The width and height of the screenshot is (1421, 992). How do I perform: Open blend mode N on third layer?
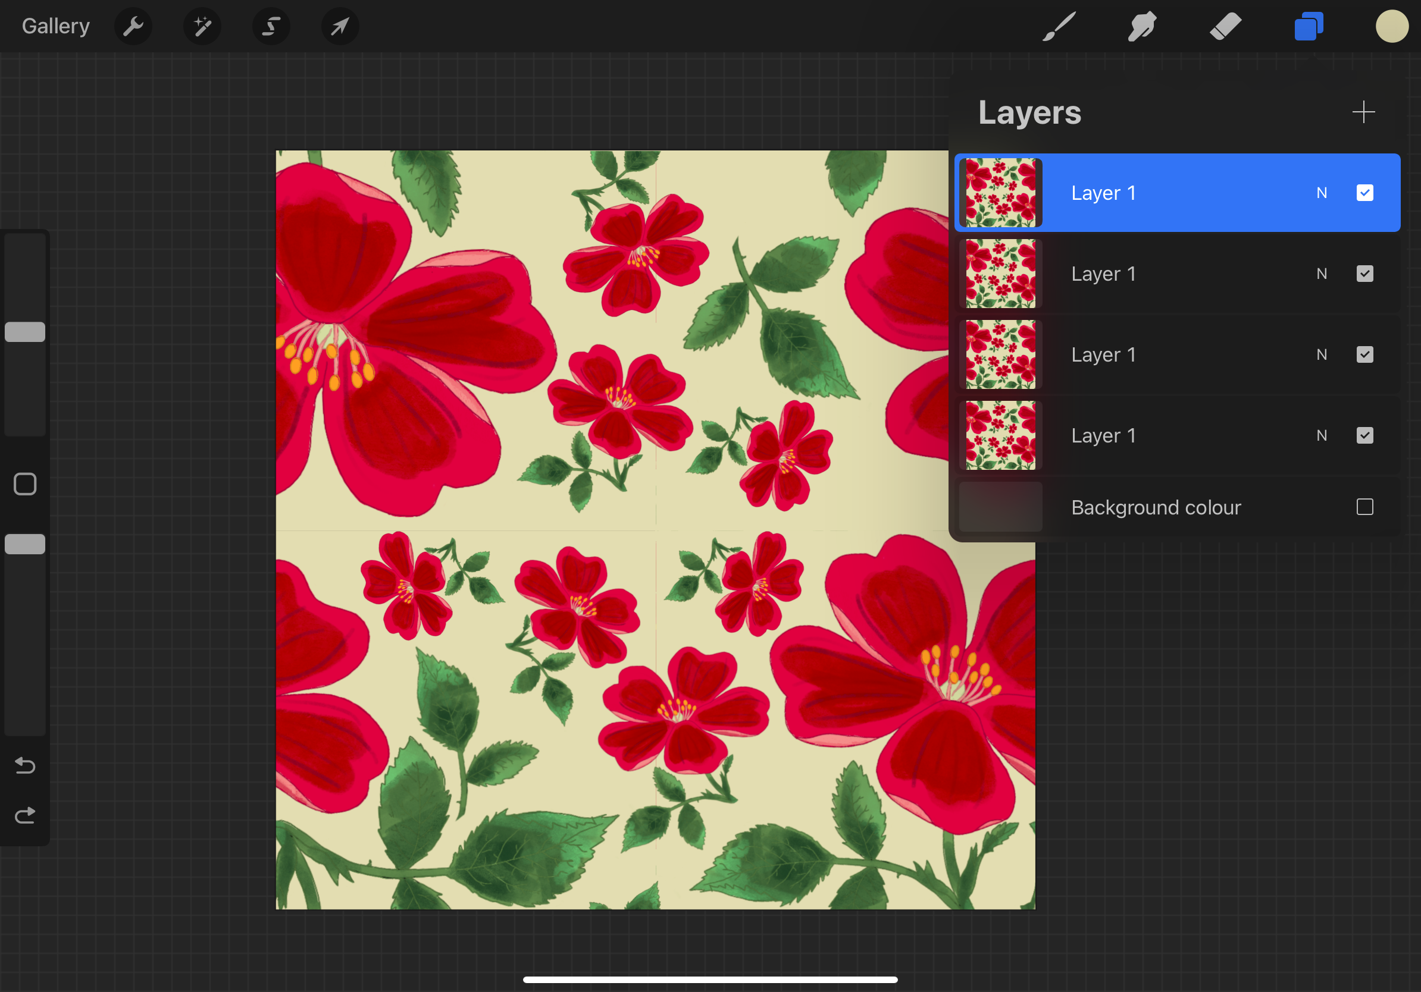click(1322, 354)
